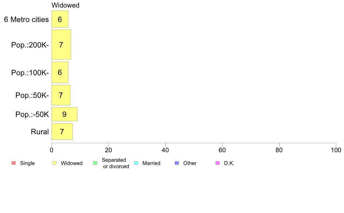Select the Rural yellow bar
This screenshot has width=344, height=213.
tap(62, 131)
